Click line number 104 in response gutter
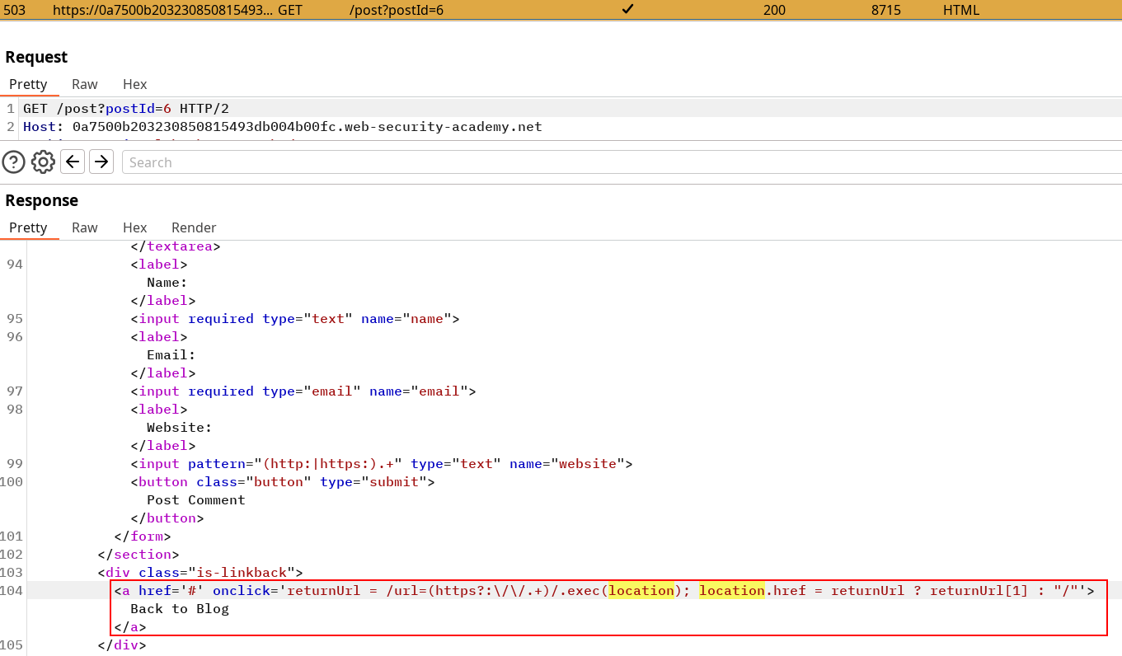The width and height of the screenshot is (1122, 656). point(12,590)
